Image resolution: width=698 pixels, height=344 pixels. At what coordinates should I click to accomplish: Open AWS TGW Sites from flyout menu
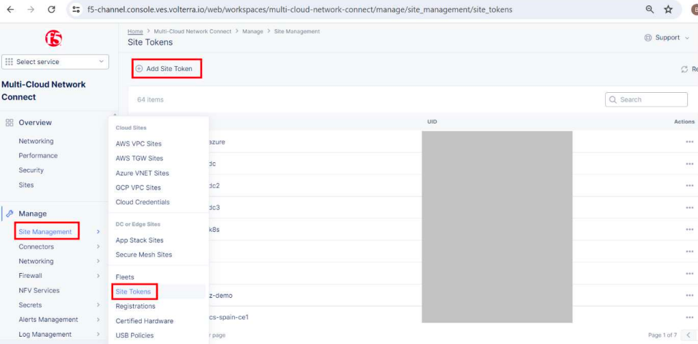click(x=139, y=158)
